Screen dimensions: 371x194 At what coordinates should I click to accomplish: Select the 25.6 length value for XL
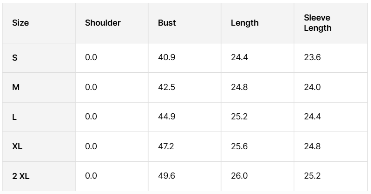[239, 146]
